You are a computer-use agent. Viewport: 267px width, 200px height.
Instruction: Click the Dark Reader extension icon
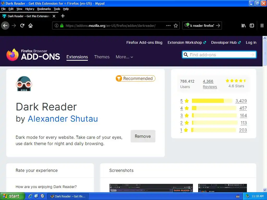[24, 84]
